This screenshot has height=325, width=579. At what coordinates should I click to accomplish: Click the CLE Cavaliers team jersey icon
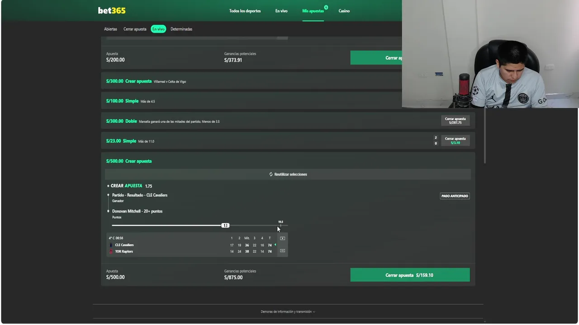111,245
